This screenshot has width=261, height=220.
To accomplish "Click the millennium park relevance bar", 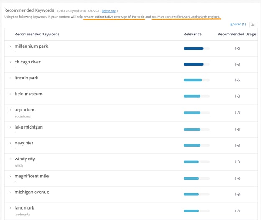I will point(197,48).
